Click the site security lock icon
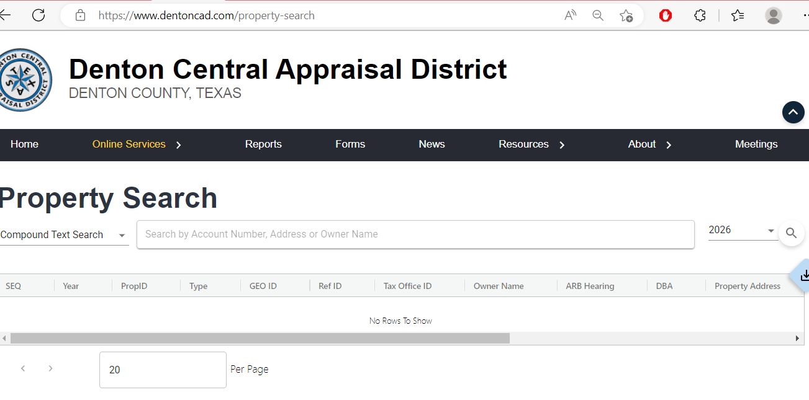Image resolution: width=809 pixels, height=400 pixels. pyautogui.click(x=80, y=15)
